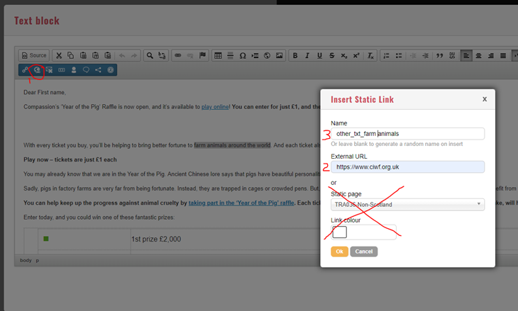Screen dimensions: 518x311
Task: Open the Static page dropdown
Action: [408, 205]
